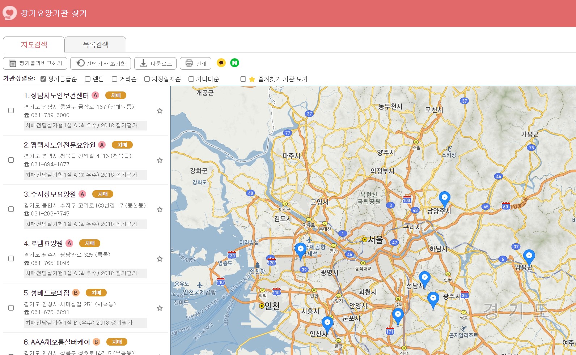
Task: Favorite 성남시노인보건센터 with the star
Action: click(160, 111)
